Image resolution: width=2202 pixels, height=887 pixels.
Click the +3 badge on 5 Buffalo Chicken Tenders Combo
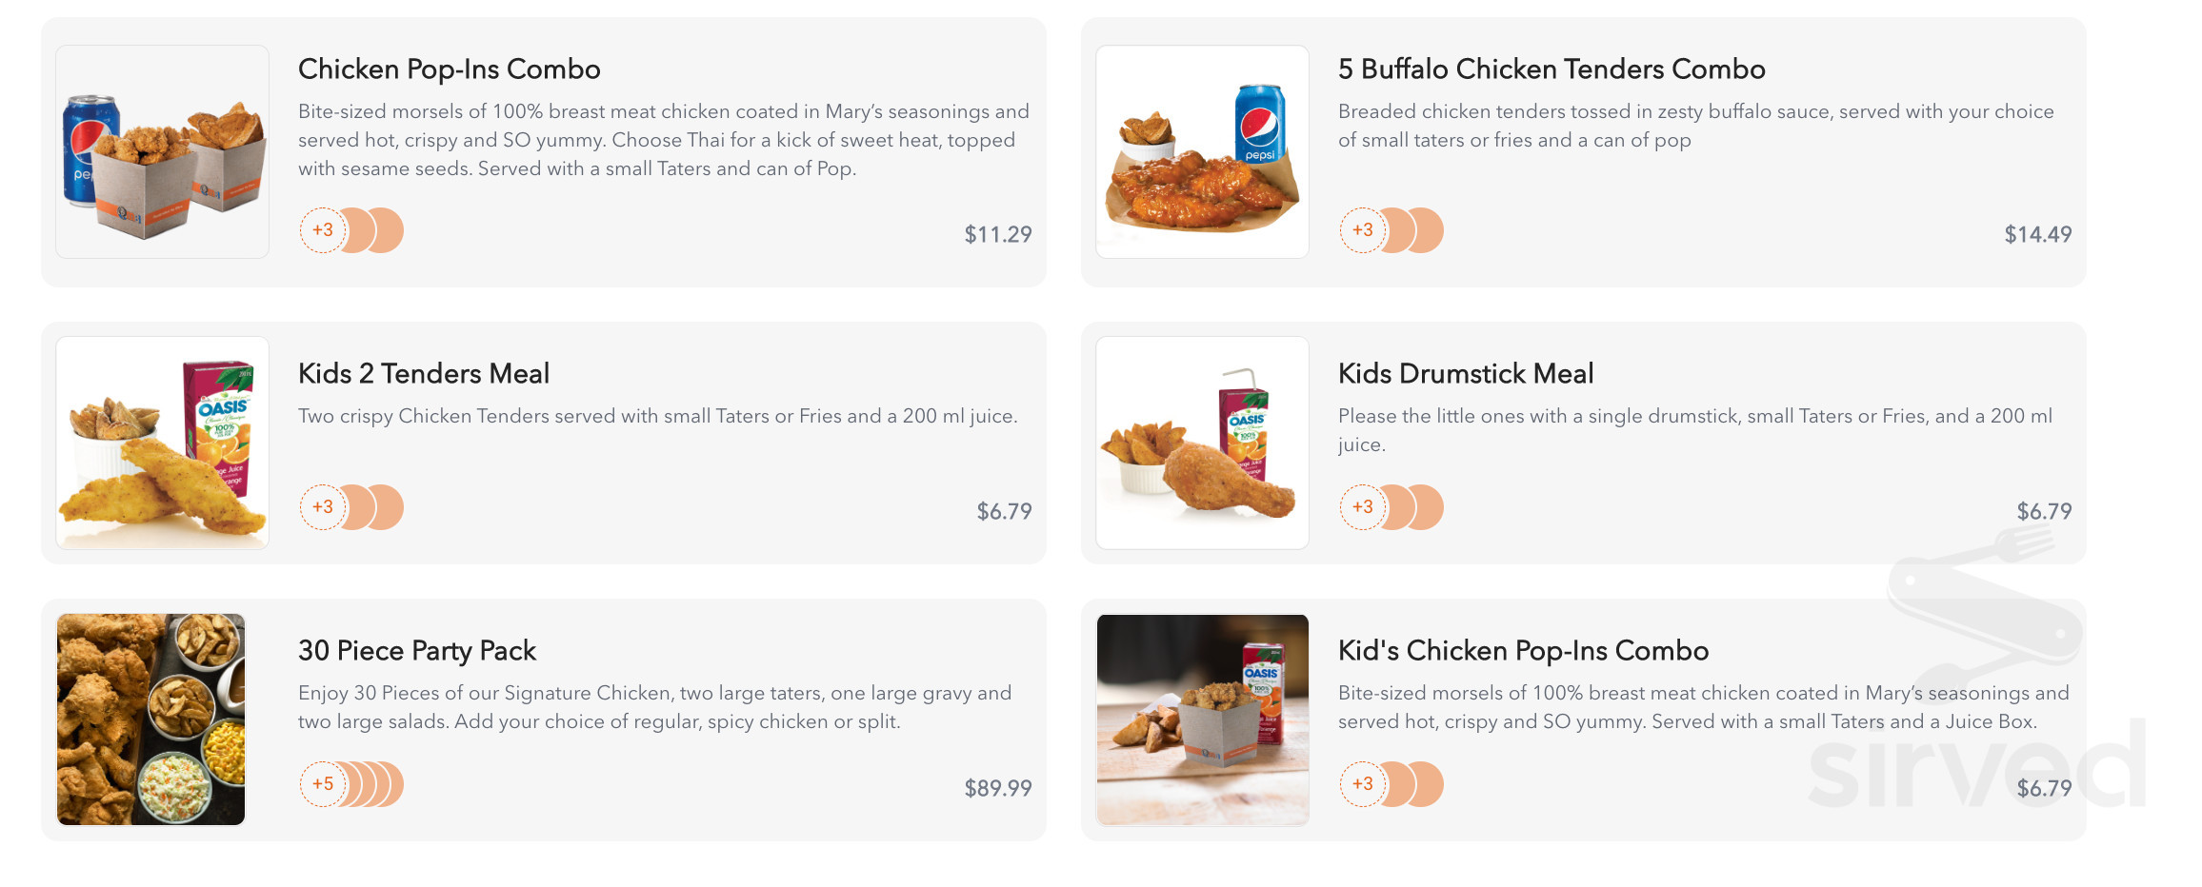pos(1363,230)
